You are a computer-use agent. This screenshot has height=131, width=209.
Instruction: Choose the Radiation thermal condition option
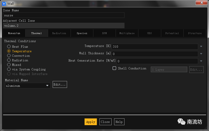(x=9, y=60)
